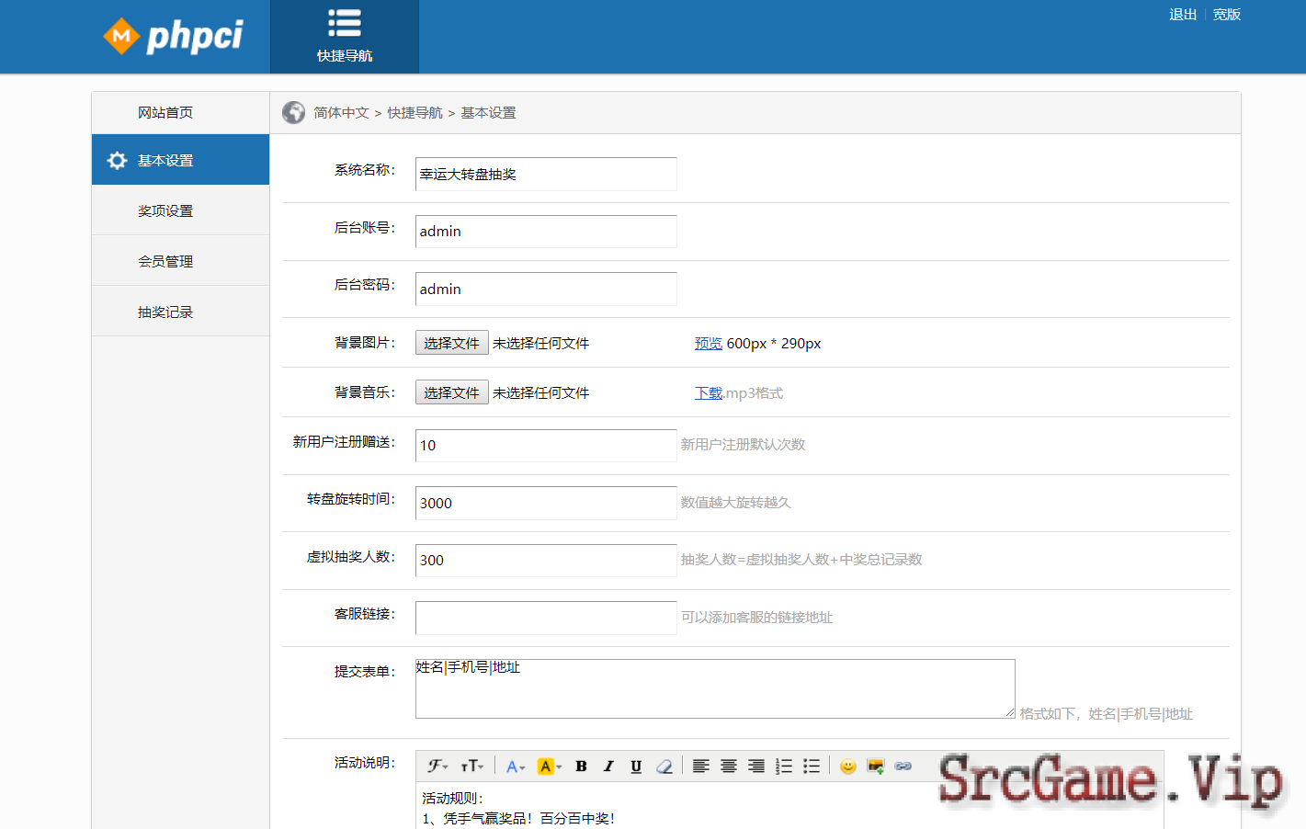
Task: Expand the text color picker
Action: tap(515, 767)
